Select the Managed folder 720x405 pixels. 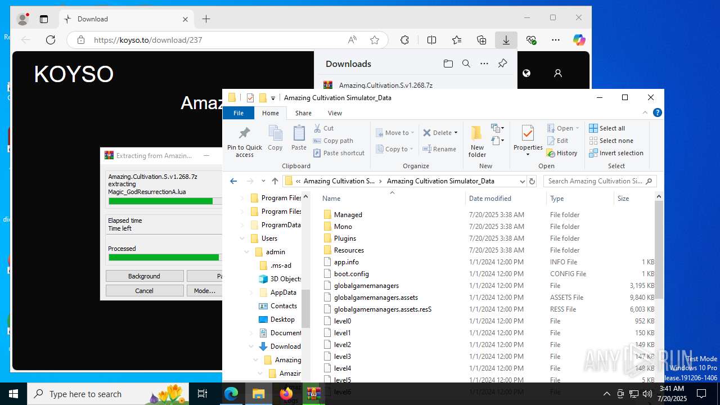pyautogui.click(x=348, y=215)
